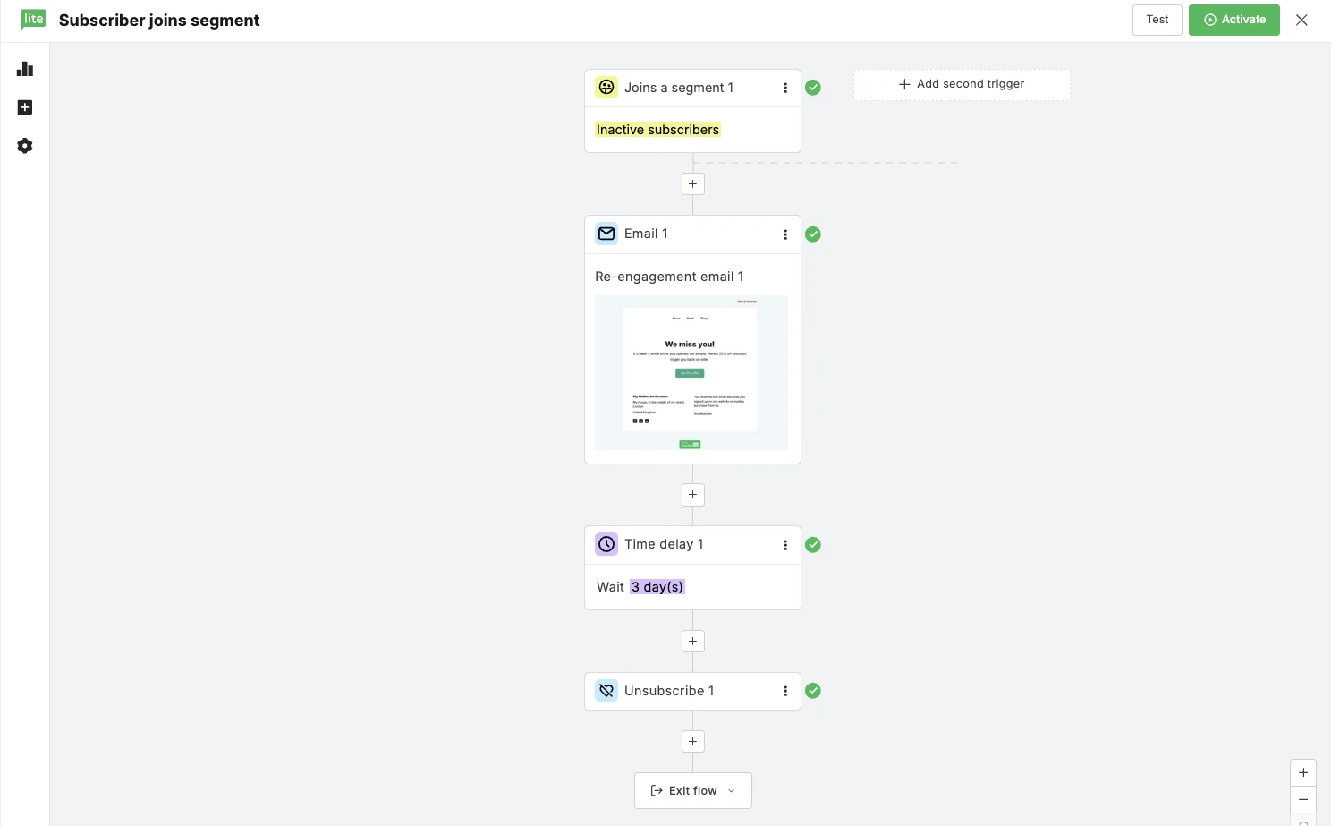Viewport: 1331px width, 826px height.
Task: Zoom in on the workflow canvas
Action: pos(1303,772)
